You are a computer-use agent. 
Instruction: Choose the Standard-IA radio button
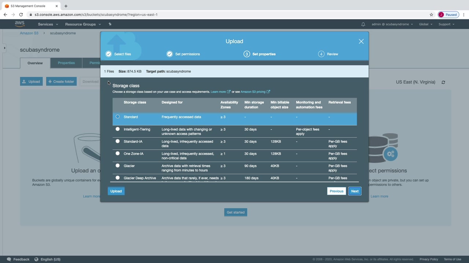click(118, 141)
